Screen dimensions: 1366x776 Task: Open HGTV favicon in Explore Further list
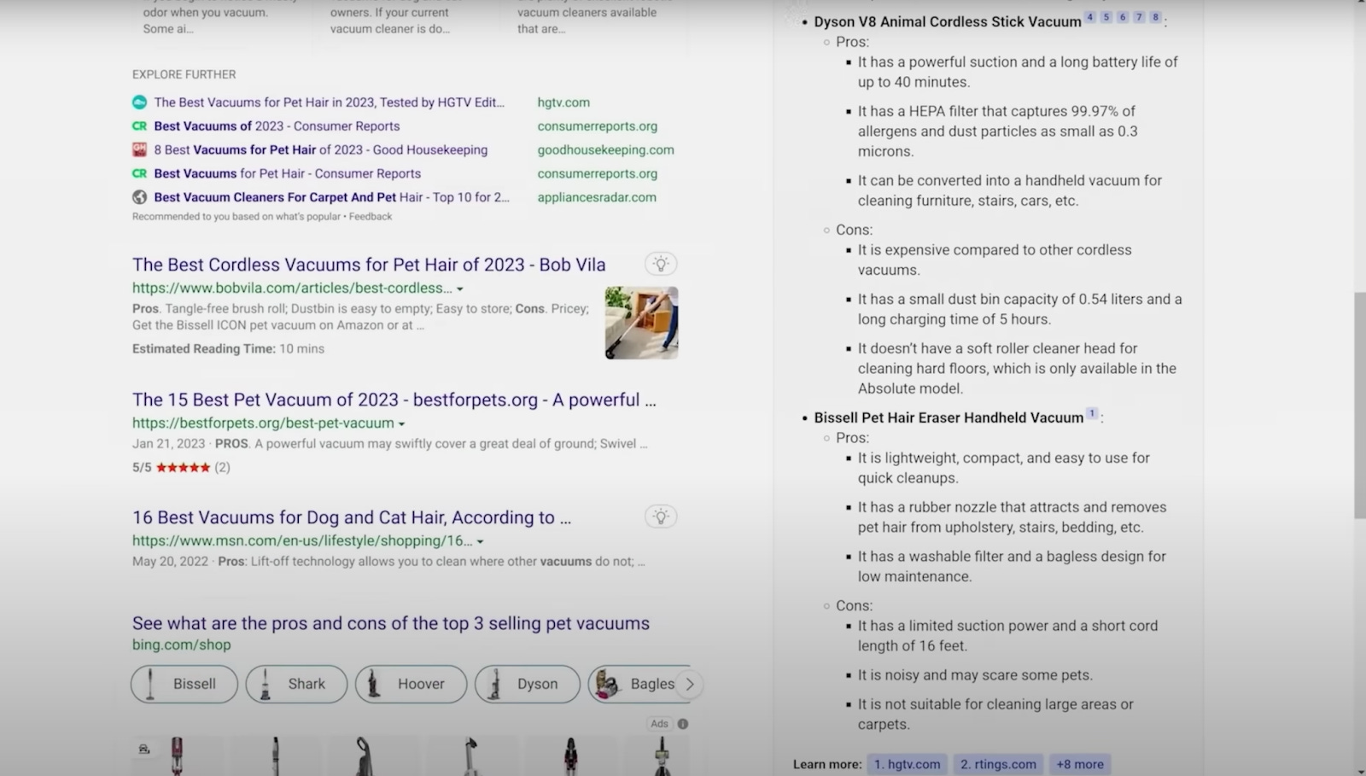pos(139,102)
